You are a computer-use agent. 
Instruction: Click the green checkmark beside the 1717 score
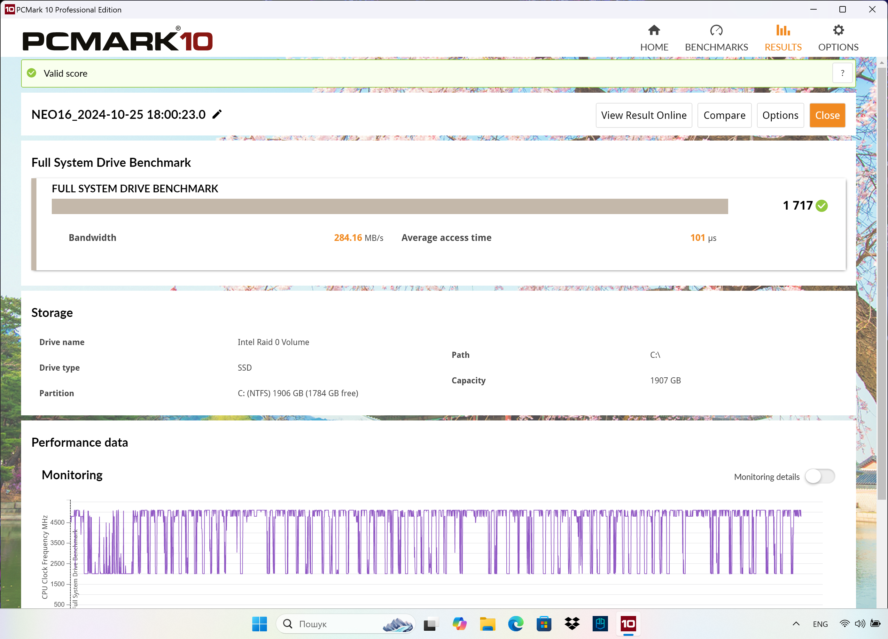point(822,206)
